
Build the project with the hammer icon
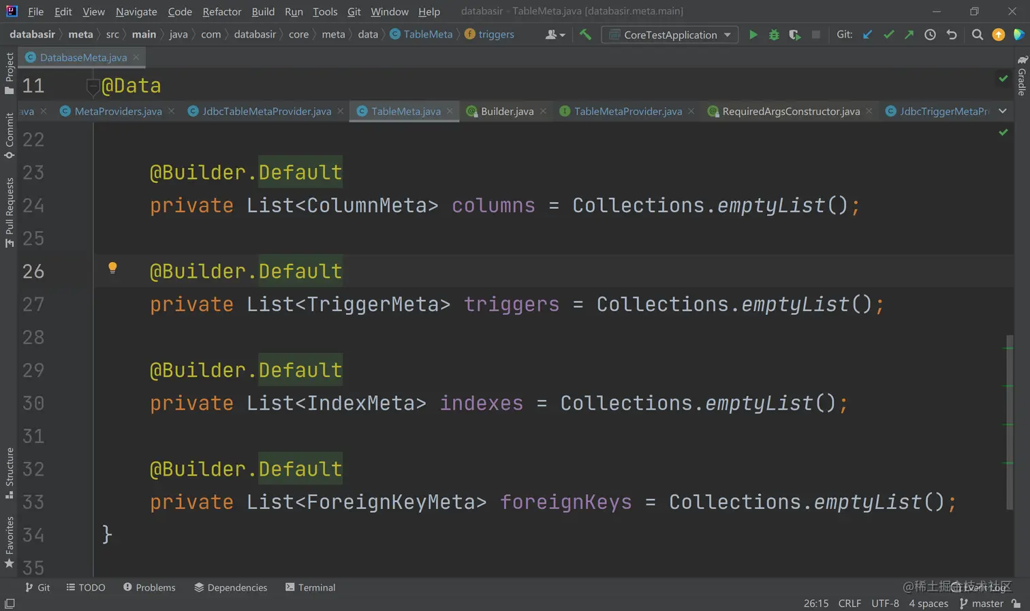point(585,35)
